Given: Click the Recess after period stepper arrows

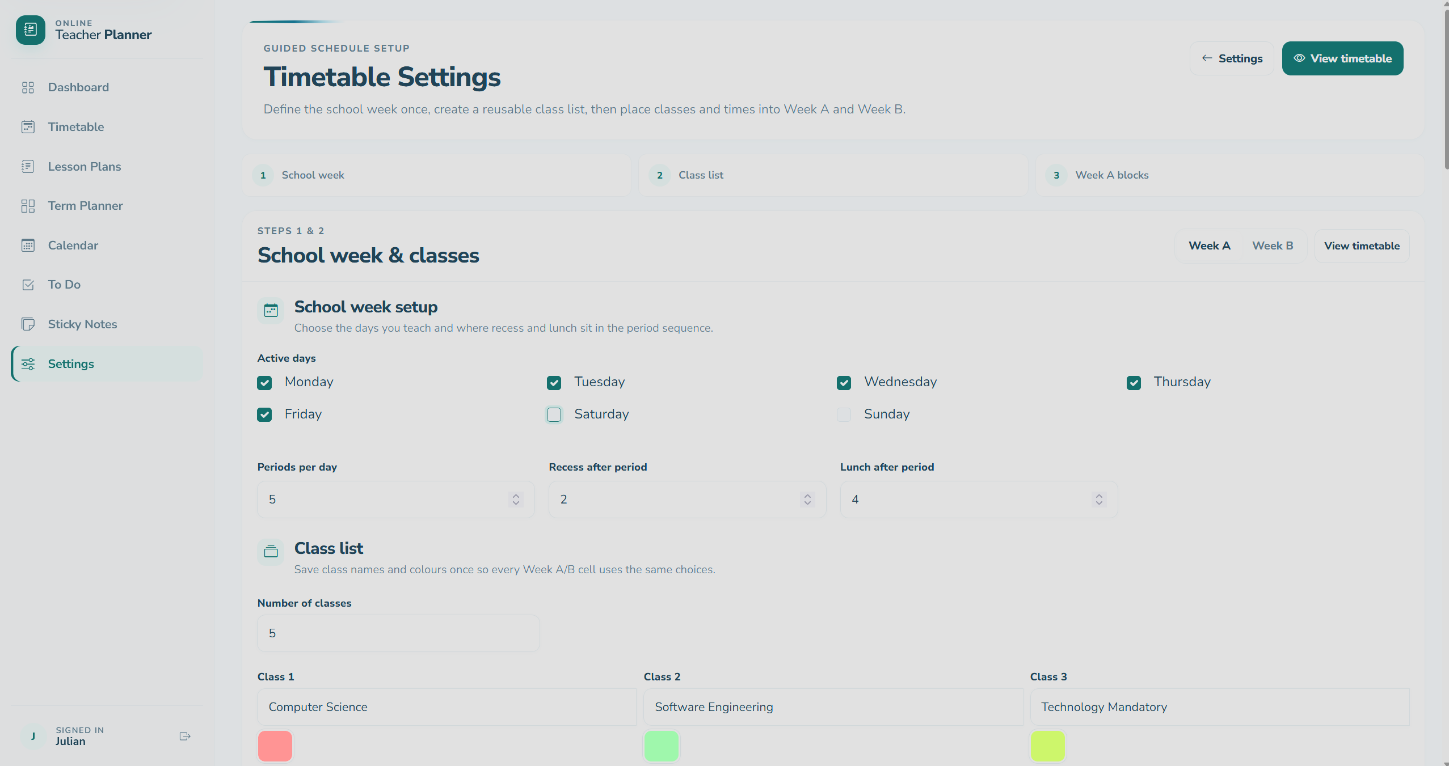Looking at the screenshot, I should click(807, 500).
